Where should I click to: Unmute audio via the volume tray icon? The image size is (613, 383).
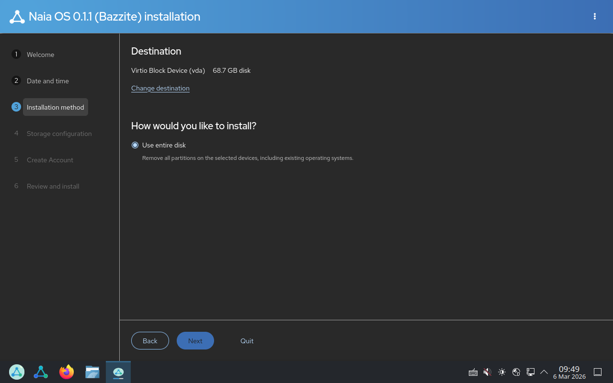click(x=488, y=372)
